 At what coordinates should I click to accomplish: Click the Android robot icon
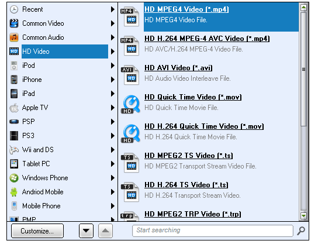point(14,192)
